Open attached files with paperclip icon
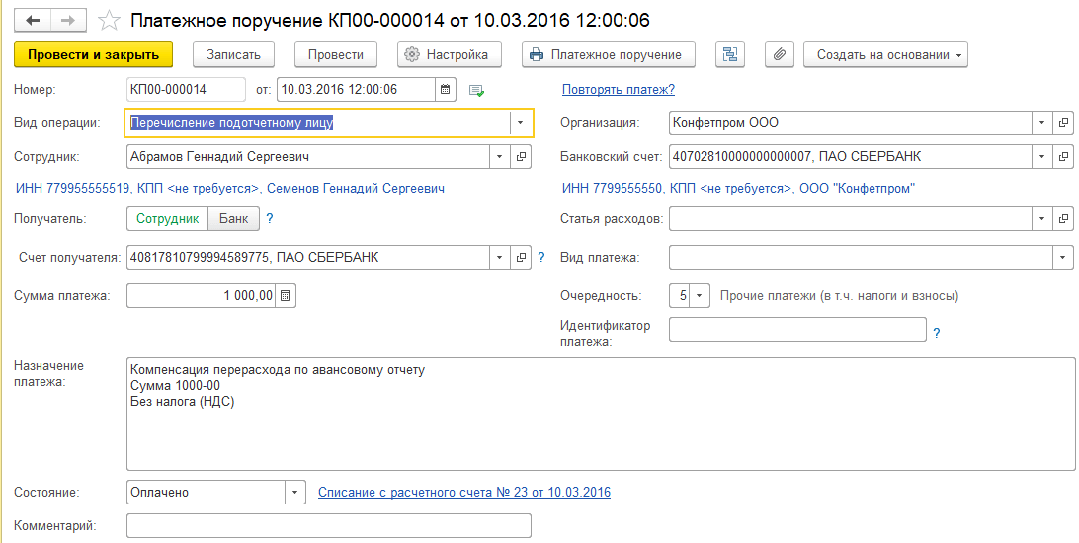The image size is (1079, 543). (779, 55)
